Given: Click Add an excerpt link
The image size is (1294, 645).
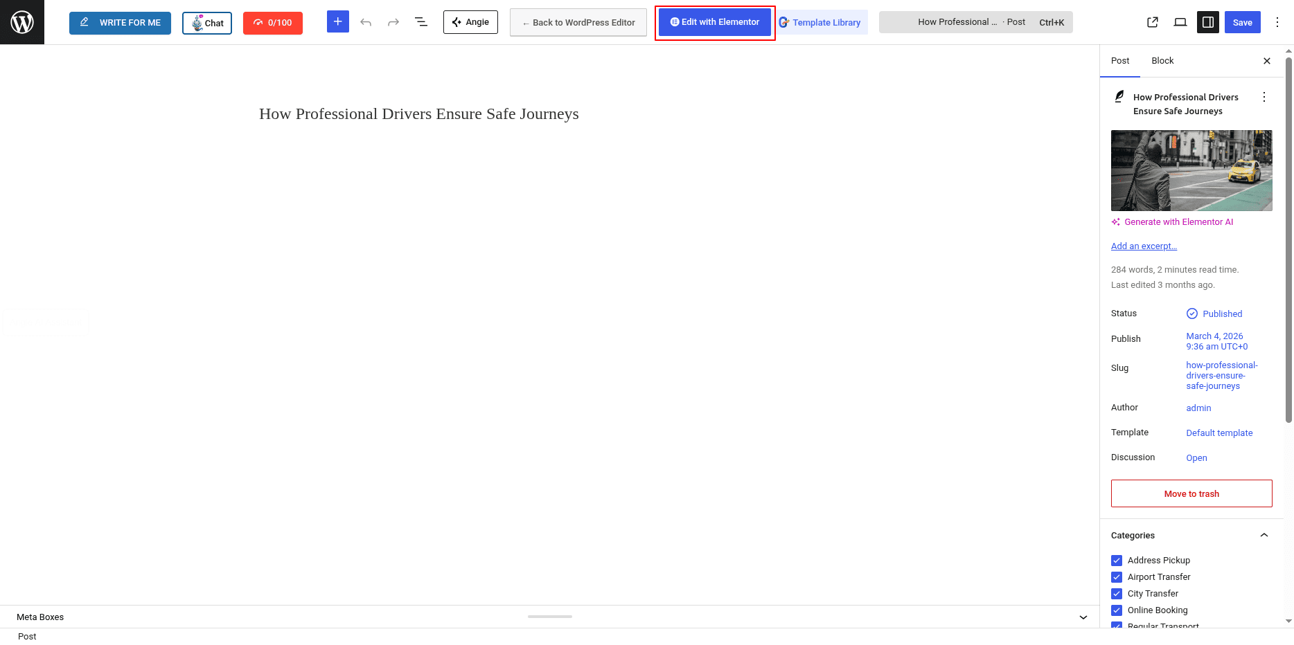Looking at the screenshot, I should click(1144, 246).
